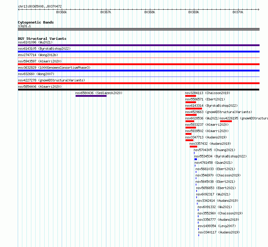Open nsv6580436 (Sedlazeck2020) label
The image size is (268, 247).
(99, 93)
